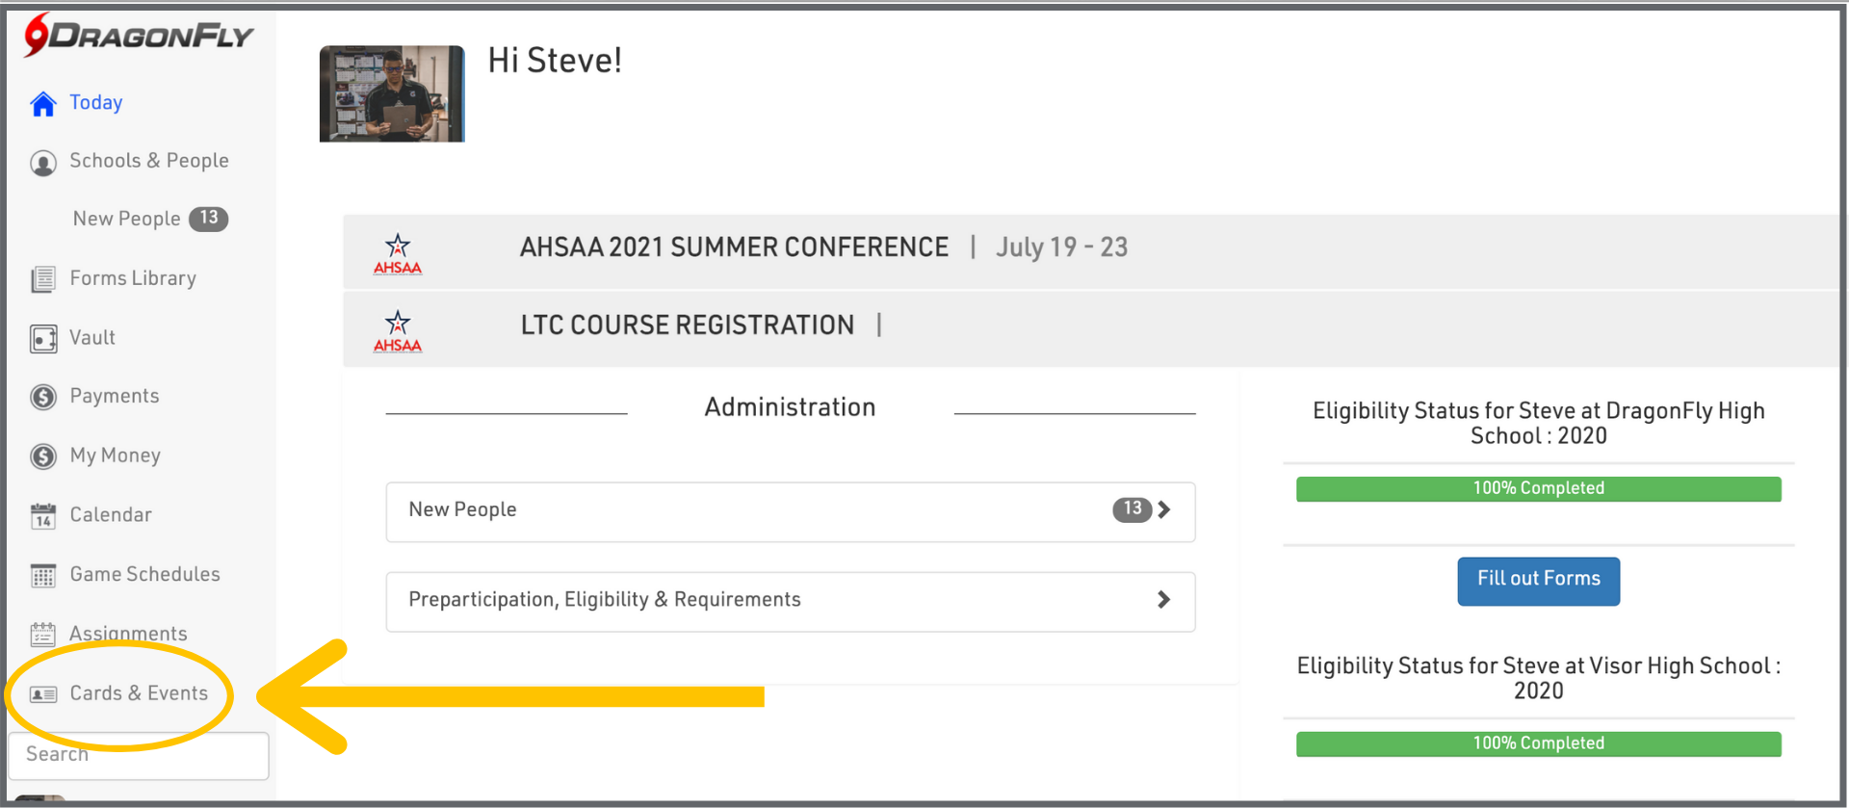Click the DragonFly High School progress bar
The width and height of the screenshot is (1849, 808).
tap(1538, 489)
